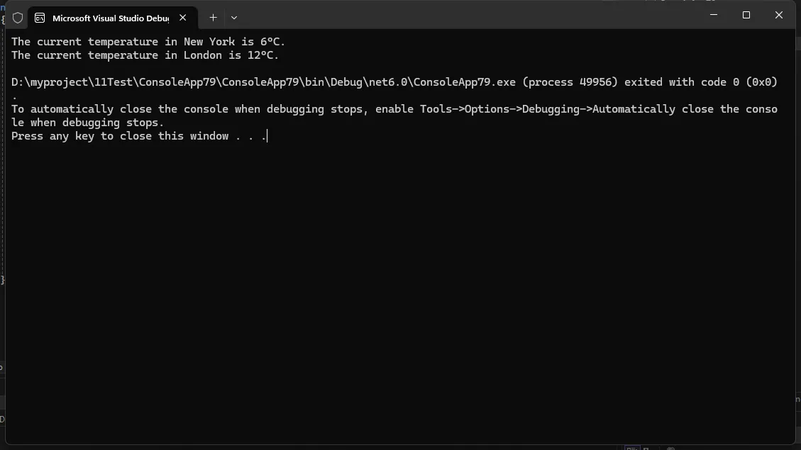The image size is (801, 450).
Task: Click the shield icon left of the tab
Action: click(x=18, y=18)
